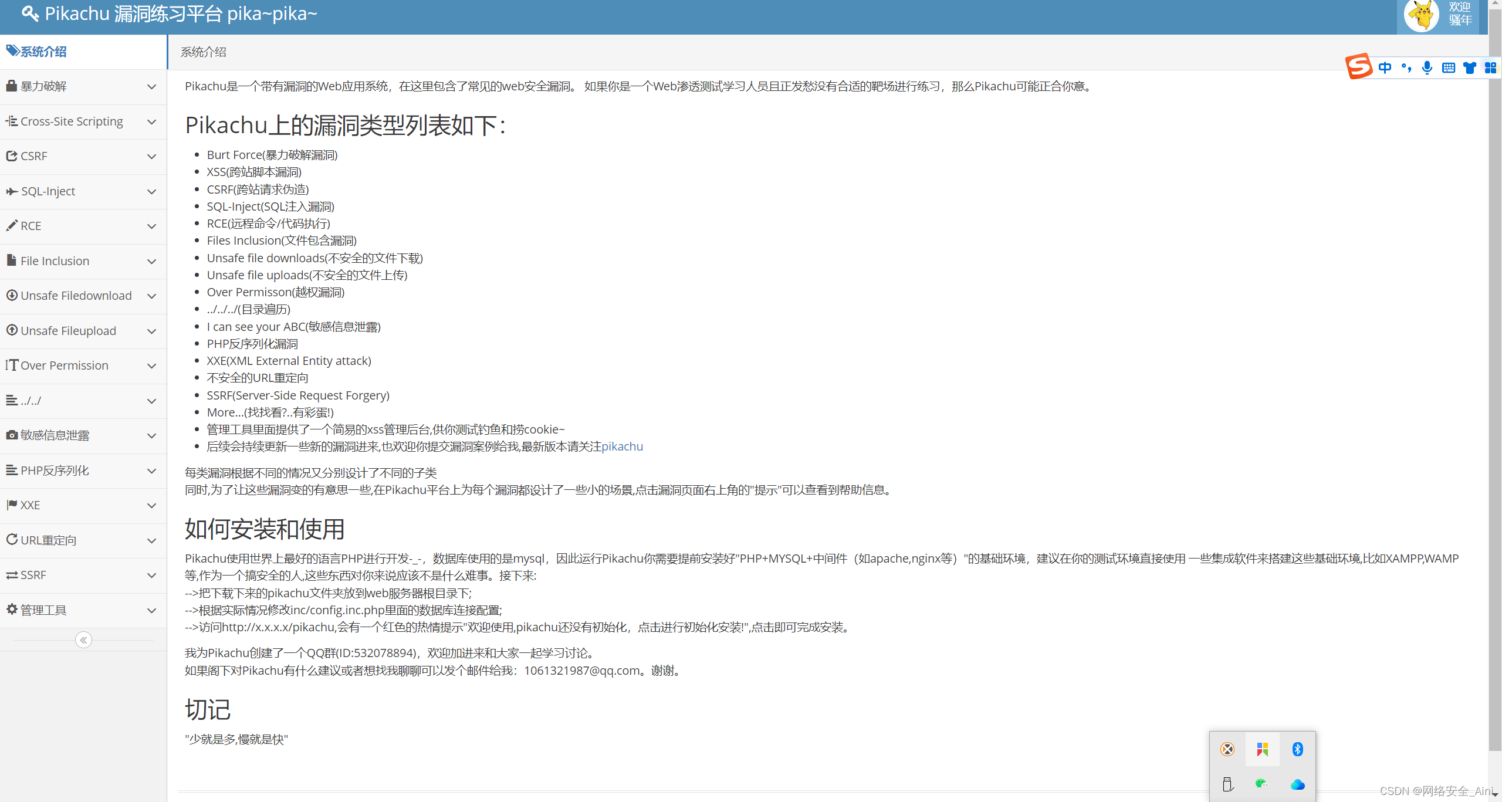This screenshot has height=802, width=1502.
Task: Click the Pikachu avatar image
Action: [1422, 15]
